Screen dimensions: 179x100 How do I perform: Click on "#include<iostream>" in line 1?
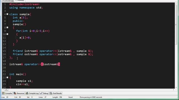pos(24,4)
